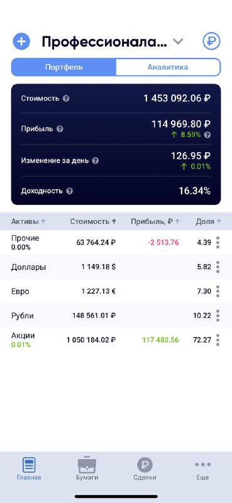This screenshot has width=232, height=503.
Task: Open the three-dot menu for Прочие row
Action: click(218, 243)
